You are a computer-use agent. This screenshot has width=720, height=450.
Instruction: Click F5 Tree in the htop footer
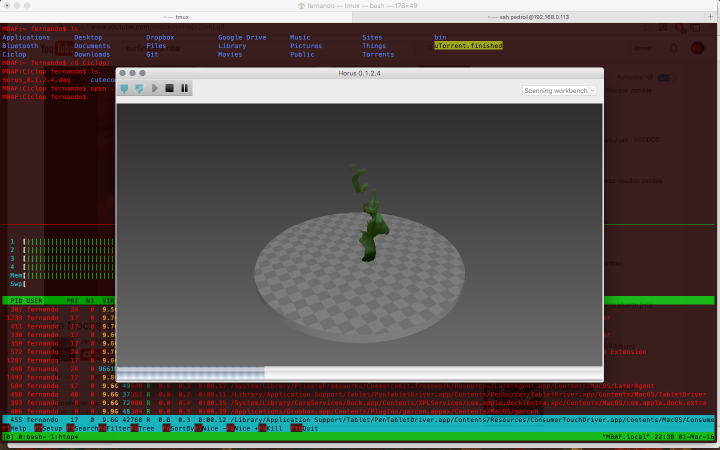tap(142, 428)
